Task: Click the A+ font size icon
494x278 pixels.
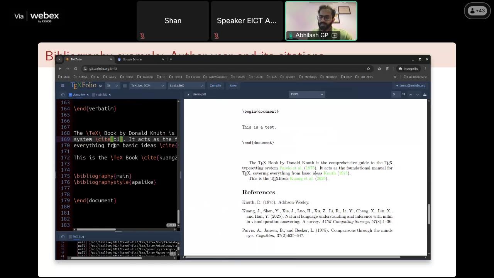Action: pos(101,86)
